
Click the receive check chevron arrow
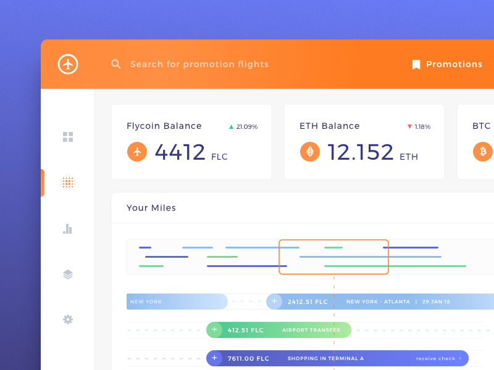[x=460, y=358]
